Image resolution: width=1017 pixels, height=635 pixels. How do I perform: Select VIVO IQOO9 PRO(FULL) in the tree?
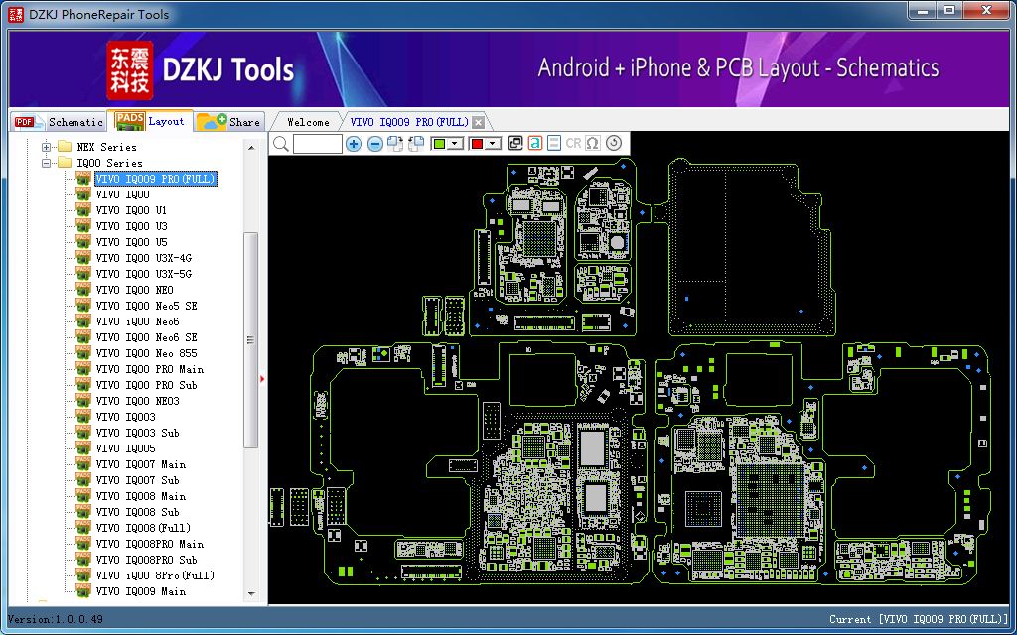[155, 179]
